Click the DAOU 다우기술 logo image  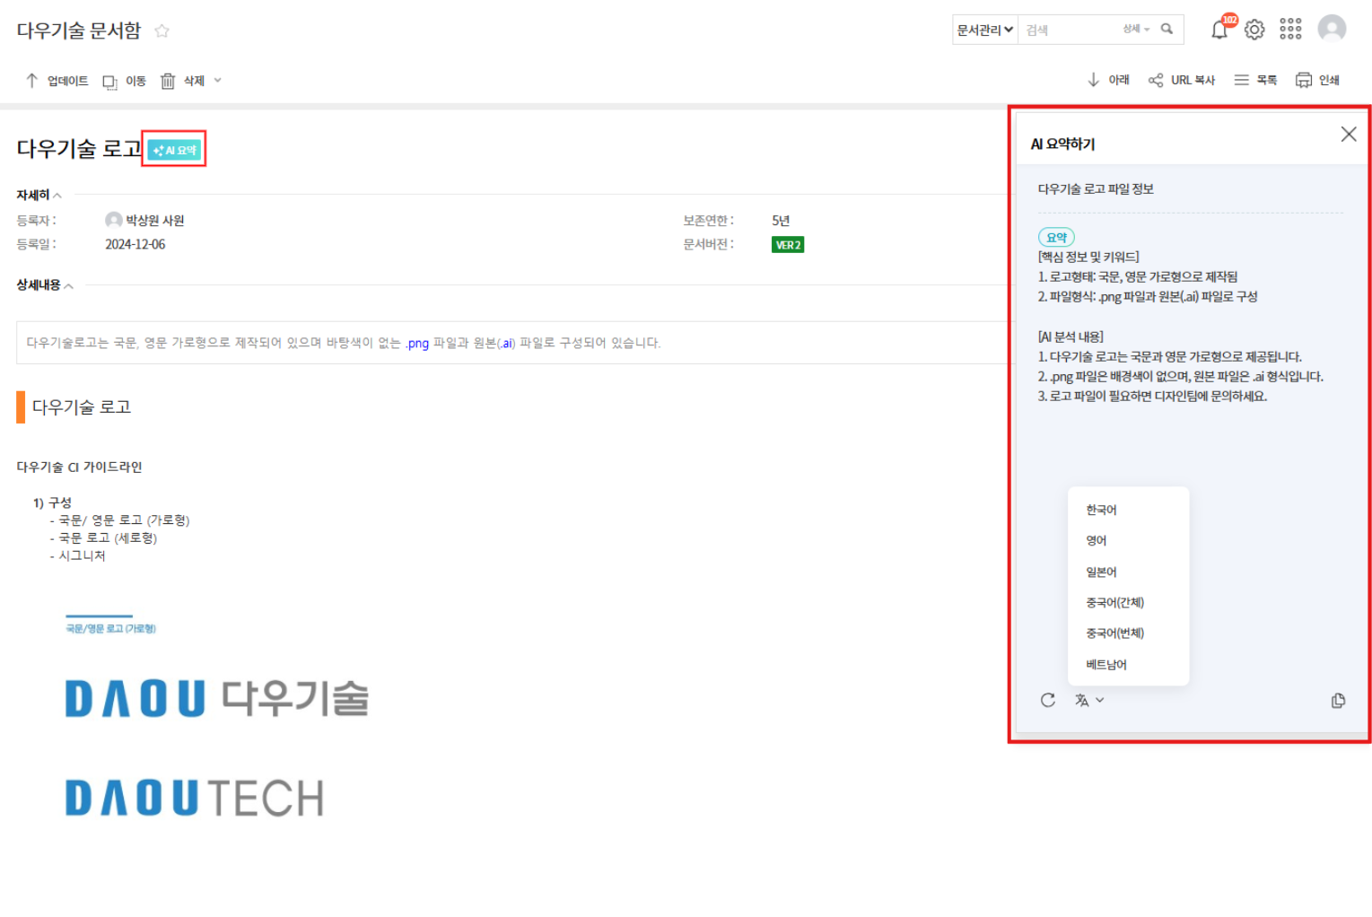[x=217, y=698]
